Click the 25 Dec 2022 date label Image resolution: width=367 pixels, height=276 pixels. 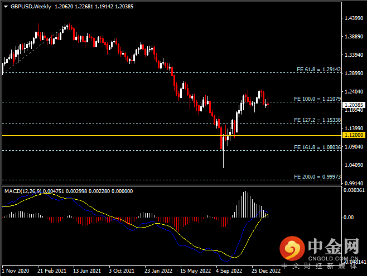tap(264, 271)
